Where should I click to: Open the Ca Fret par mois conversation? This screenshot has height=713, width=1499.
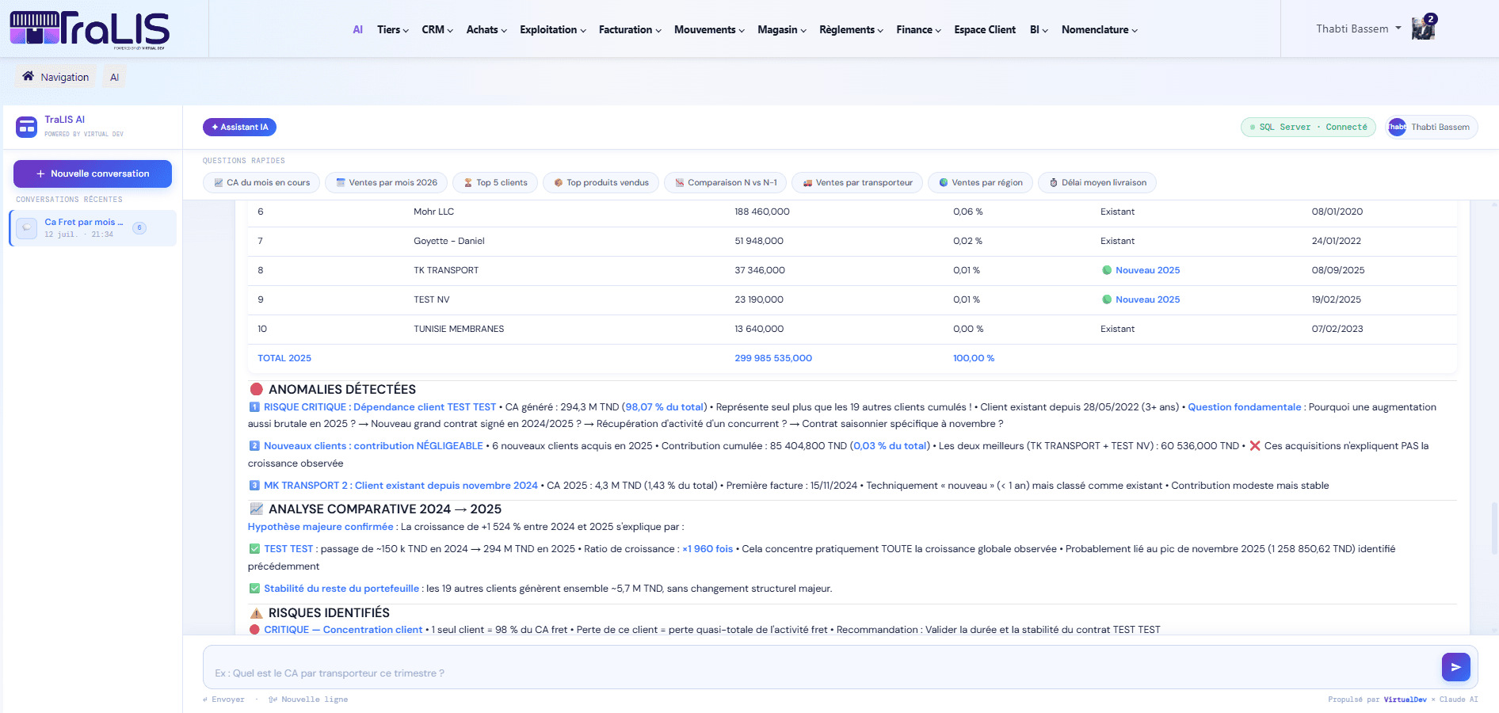click(93, 228)
